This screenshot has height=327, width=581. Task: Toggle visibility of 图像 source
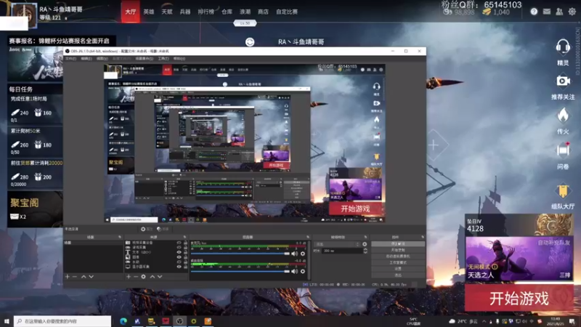coord(179,257)
